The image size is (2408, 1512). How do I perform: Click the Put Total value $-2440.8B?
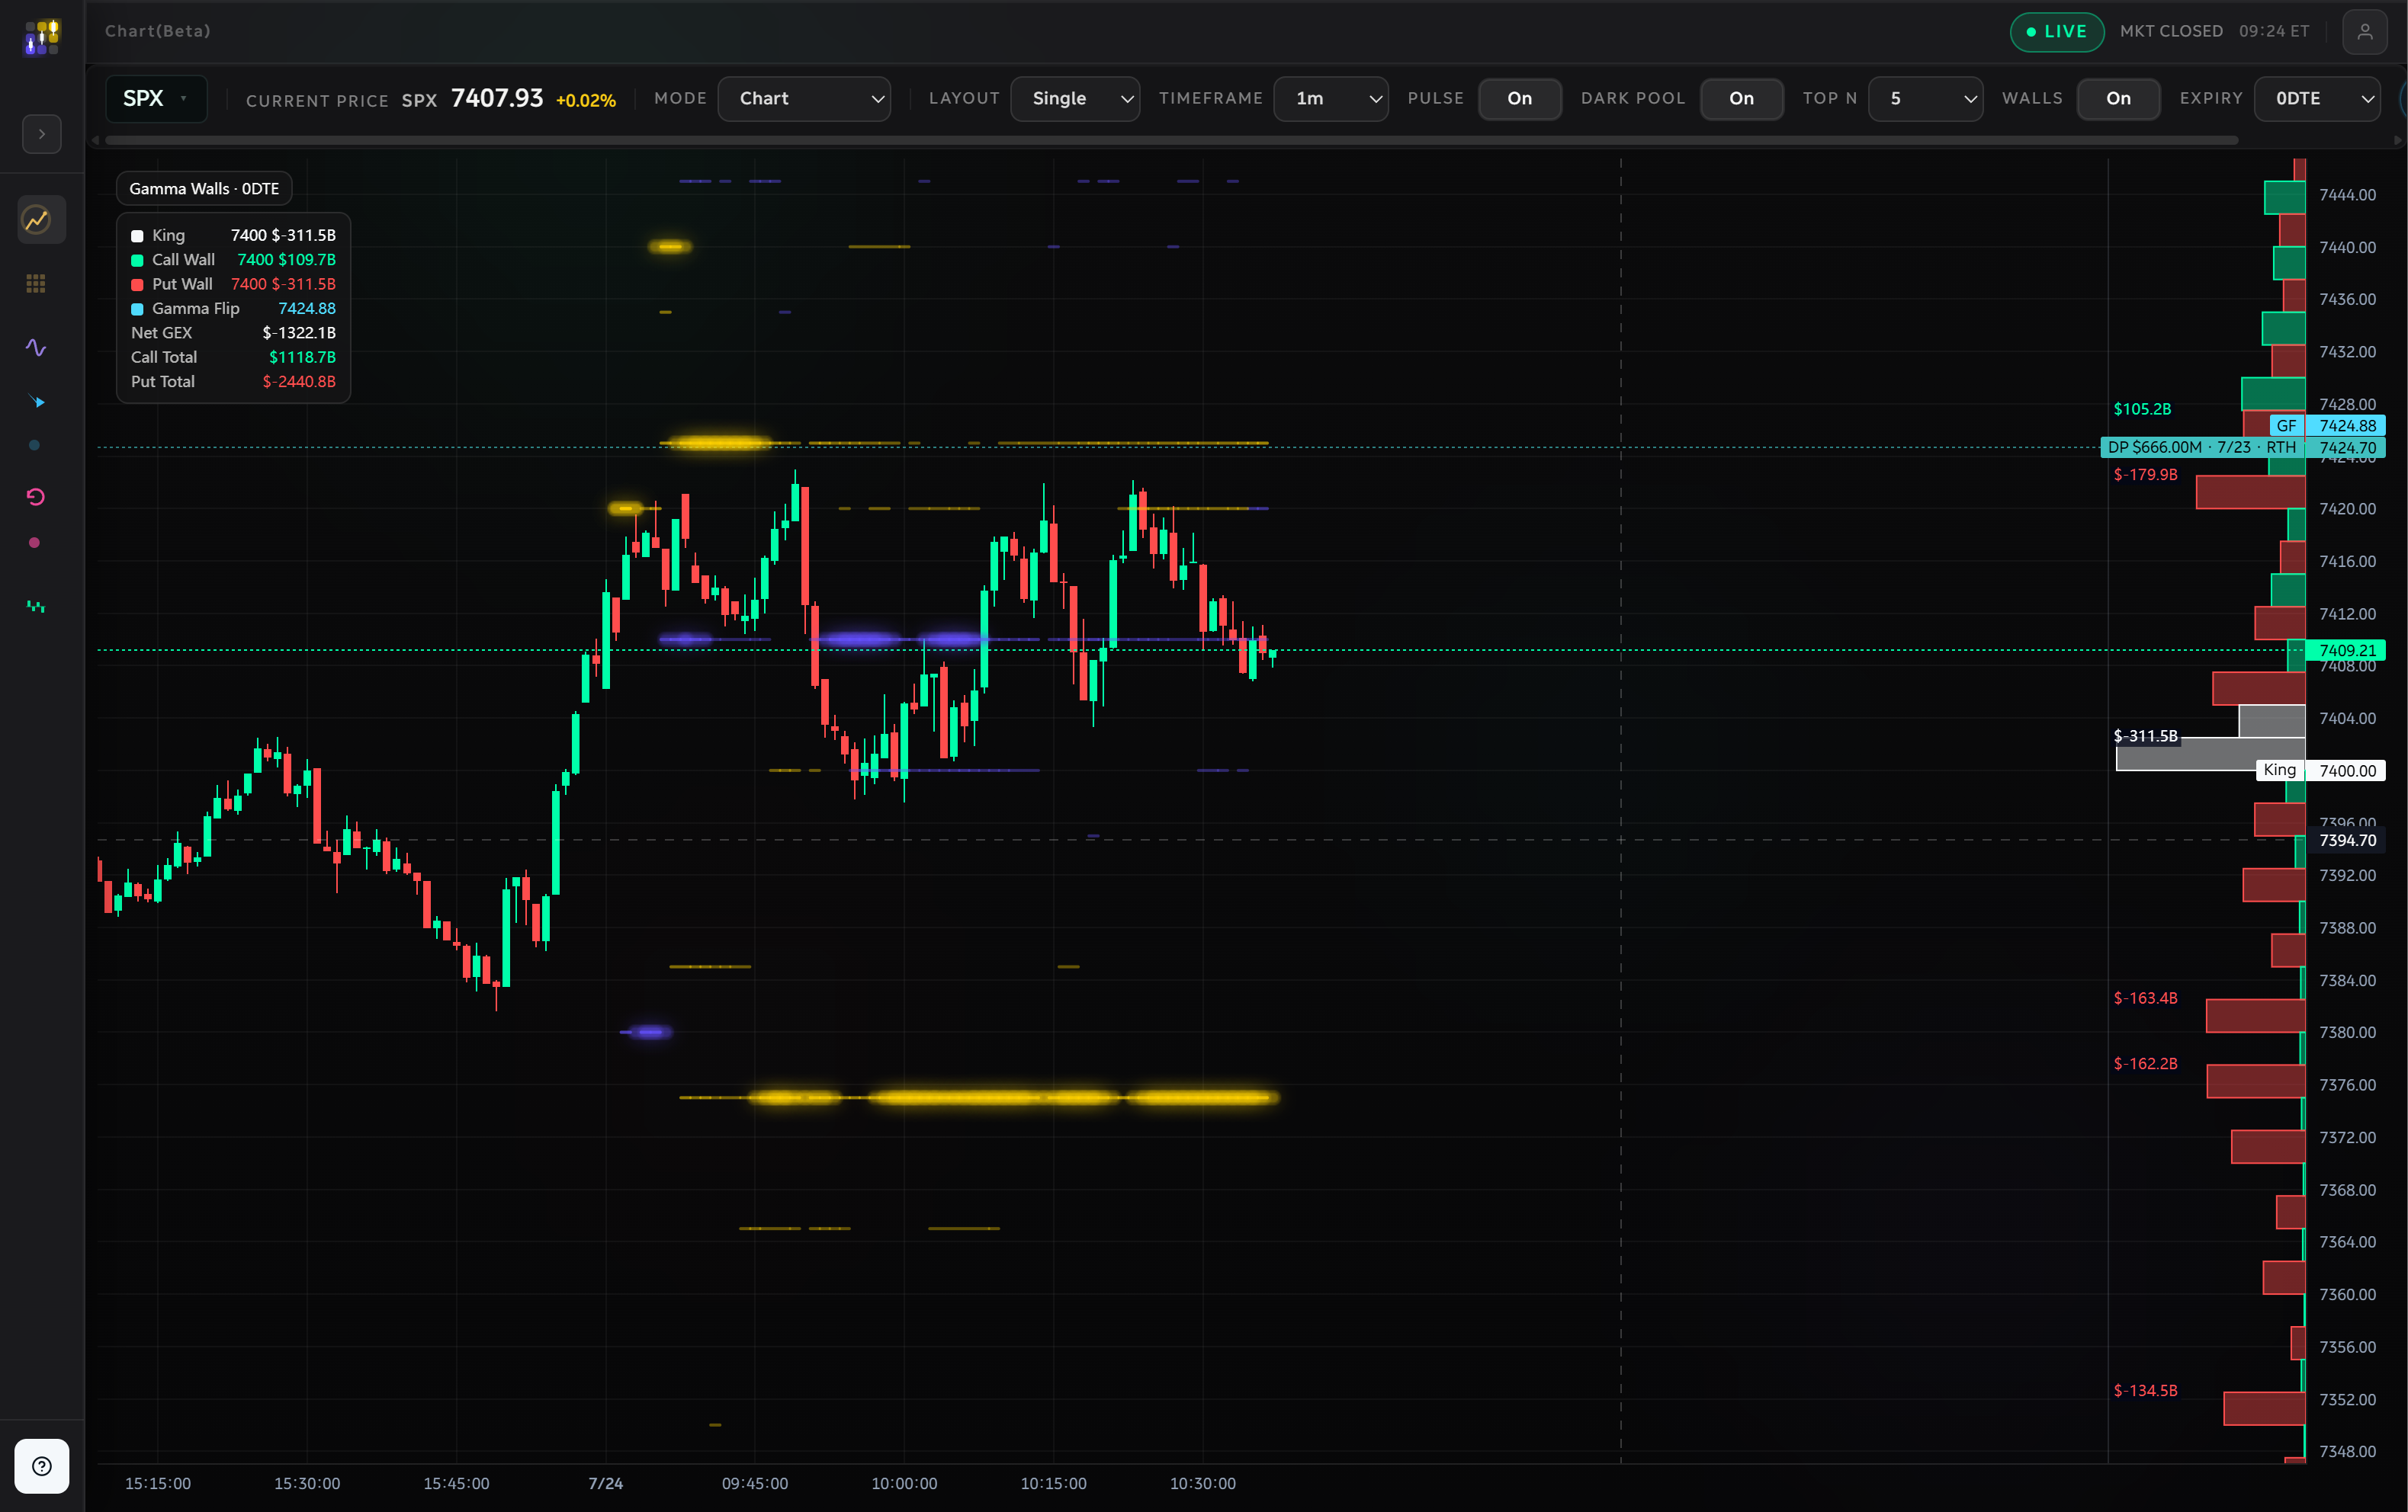tap(299, 382)
